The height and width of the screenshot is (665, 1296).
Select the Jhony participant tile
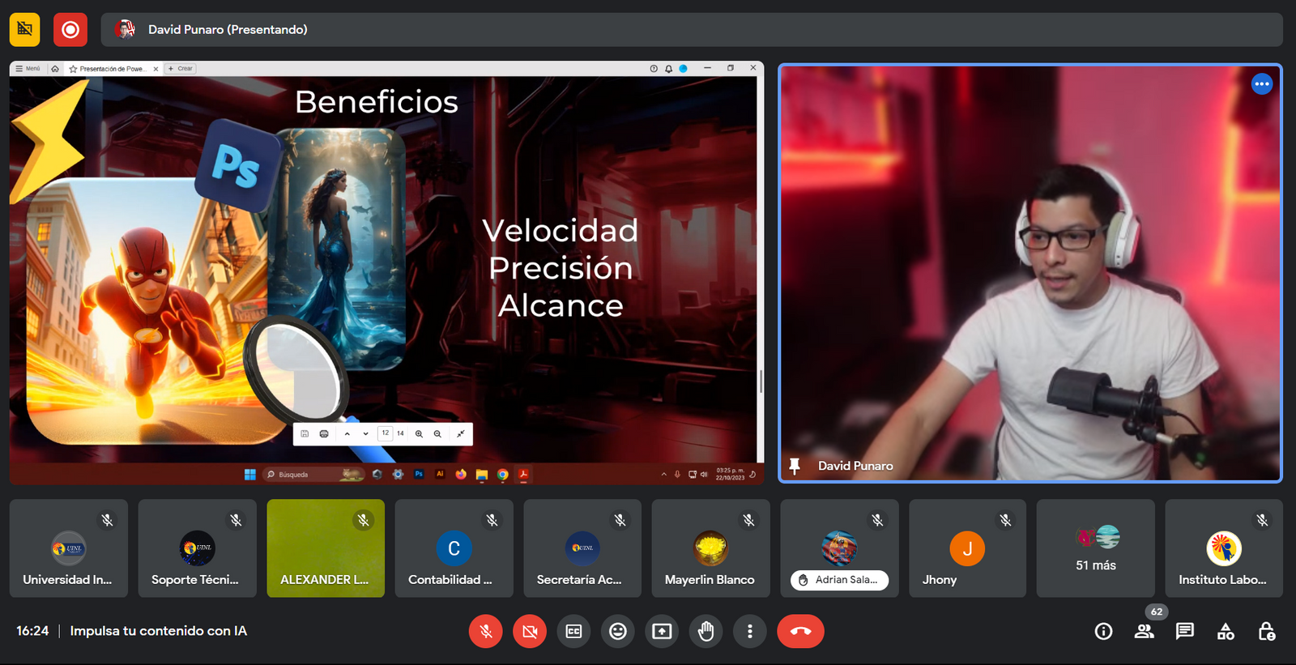(x=968, y=548)
